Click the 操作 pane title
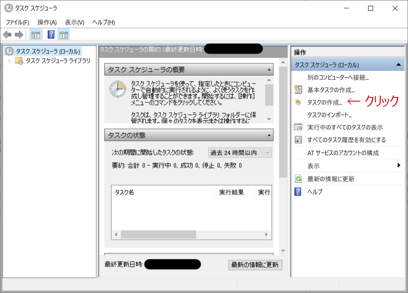The height and width of the screenshot is (293, 408). pyautogui.click(x=300, y=52)
